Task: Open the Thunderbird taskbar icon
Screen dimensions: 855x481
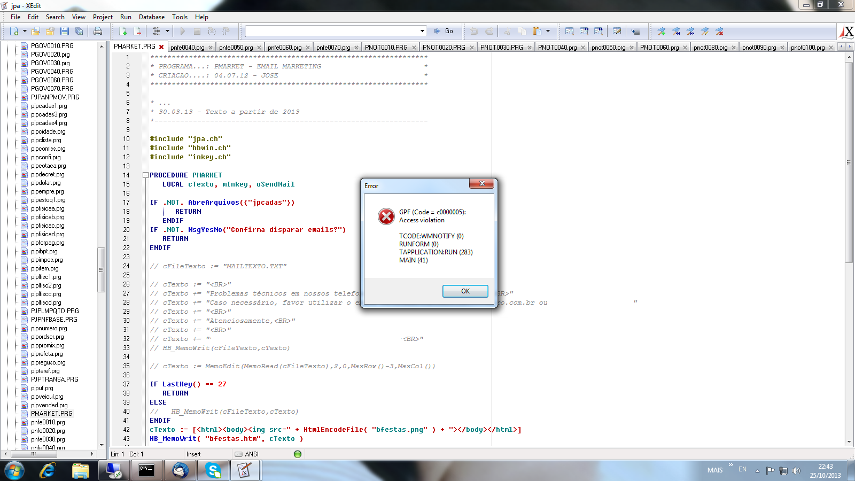Action: tap(180, 470)
